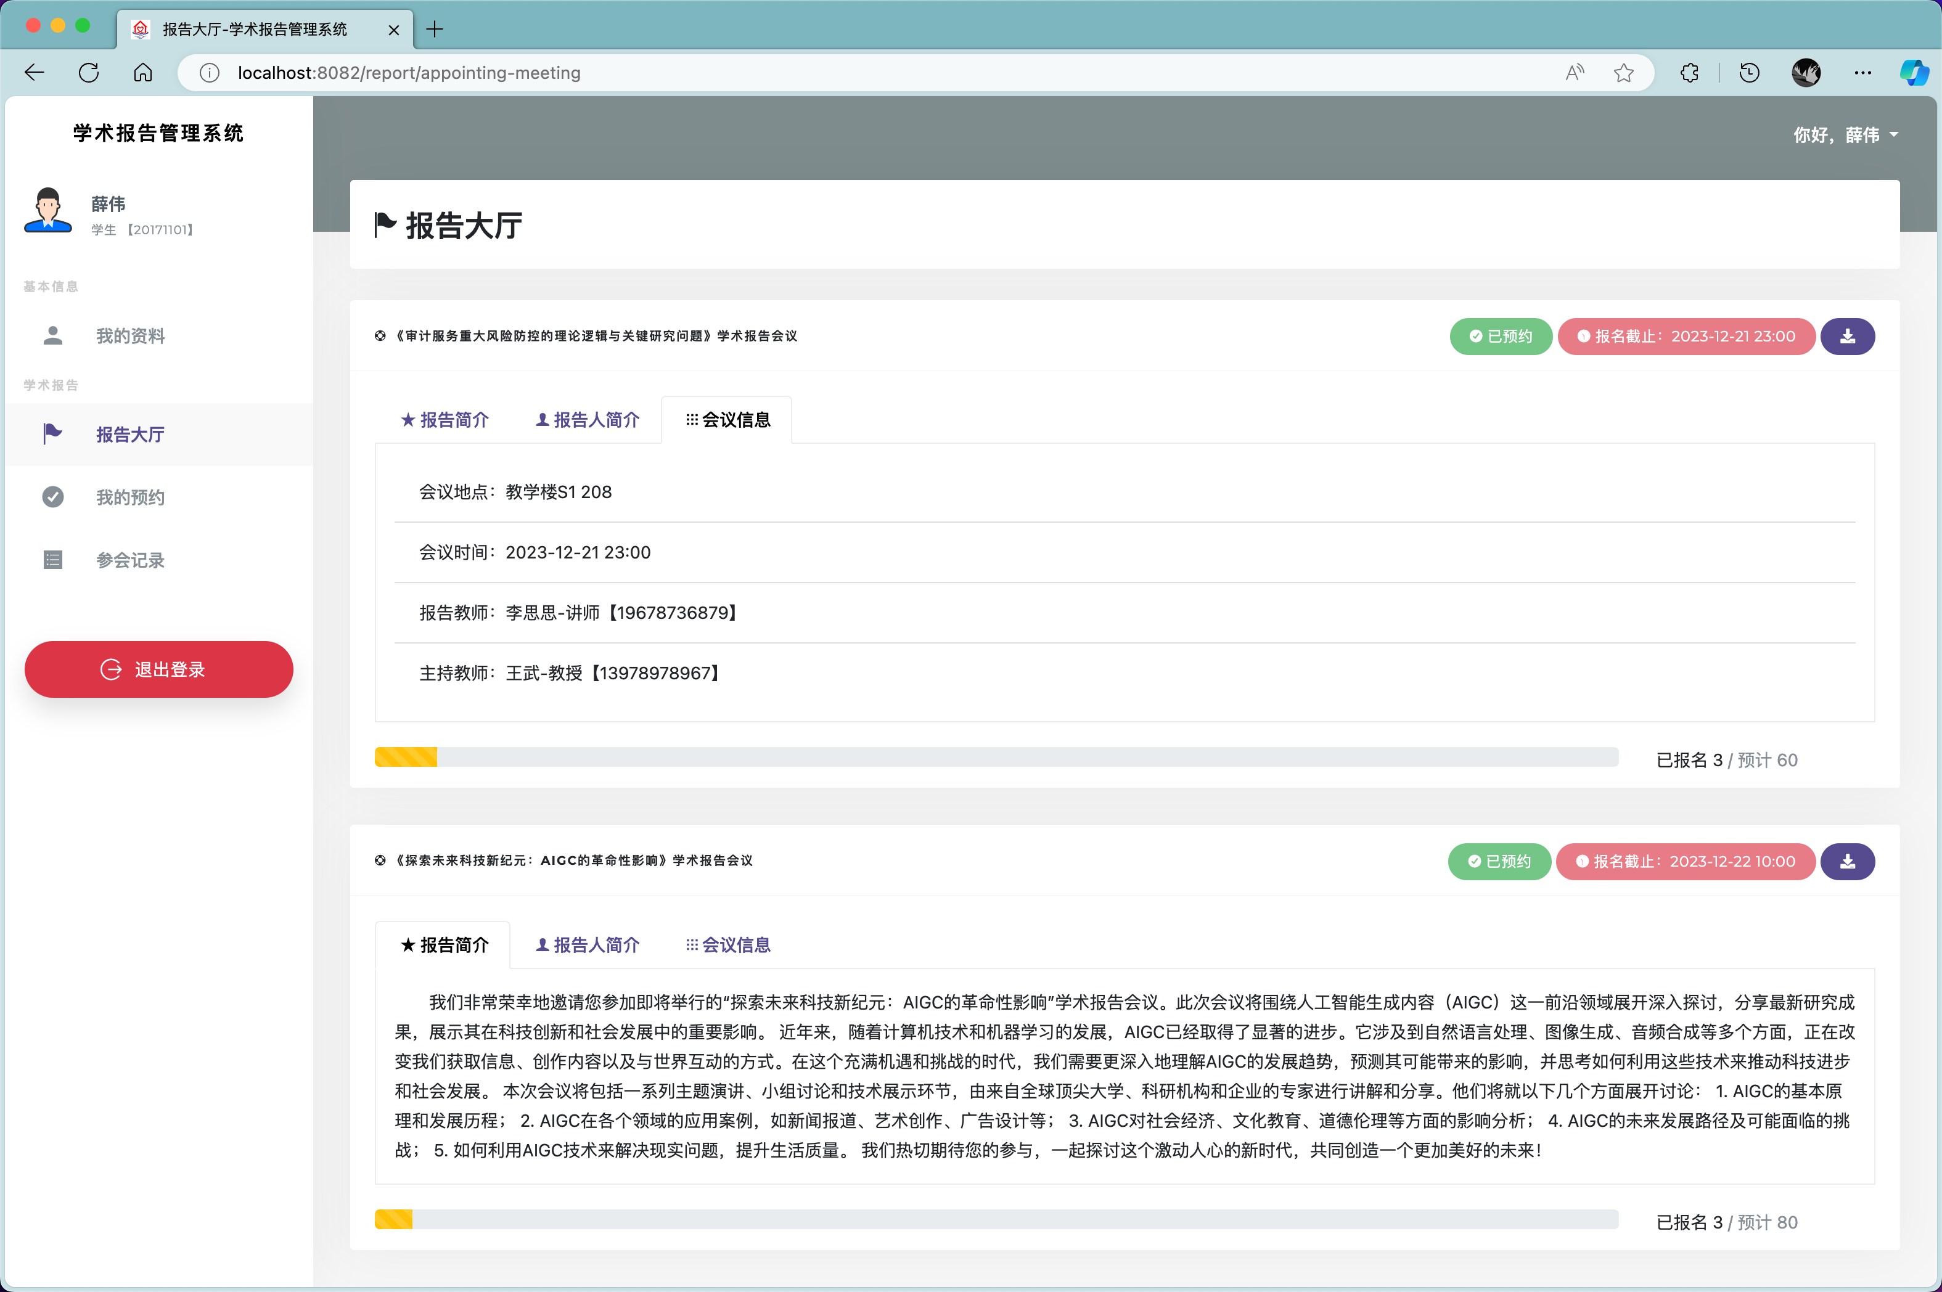This screenshot has height=1292, width=1942.
Task: Click the 退出登录 button
Action: (158, 669)
